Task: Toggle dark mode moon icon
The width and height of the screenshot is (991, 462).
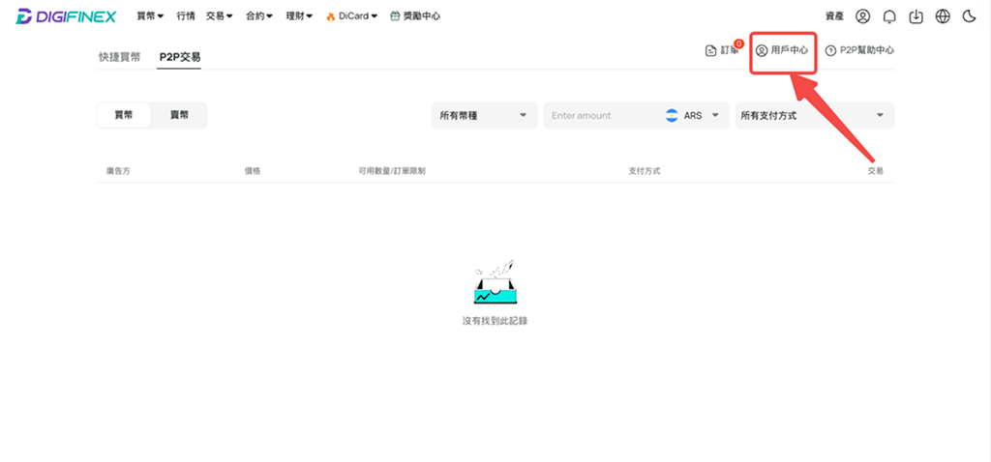Action: pyautogui.click(x=969, y=16)
